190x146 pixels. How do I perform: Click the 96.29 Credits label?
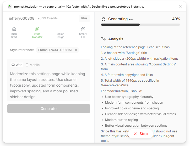point(47,18)
